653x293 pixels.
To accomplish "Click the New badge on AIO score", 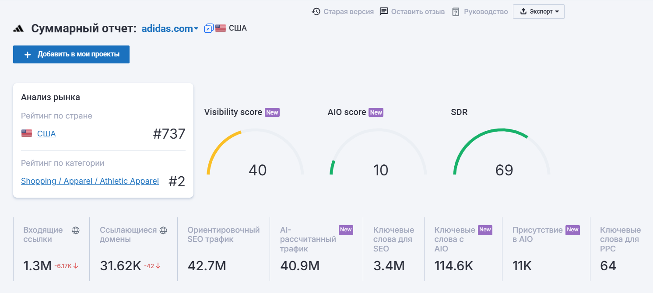I will click(x=376, y=112).
